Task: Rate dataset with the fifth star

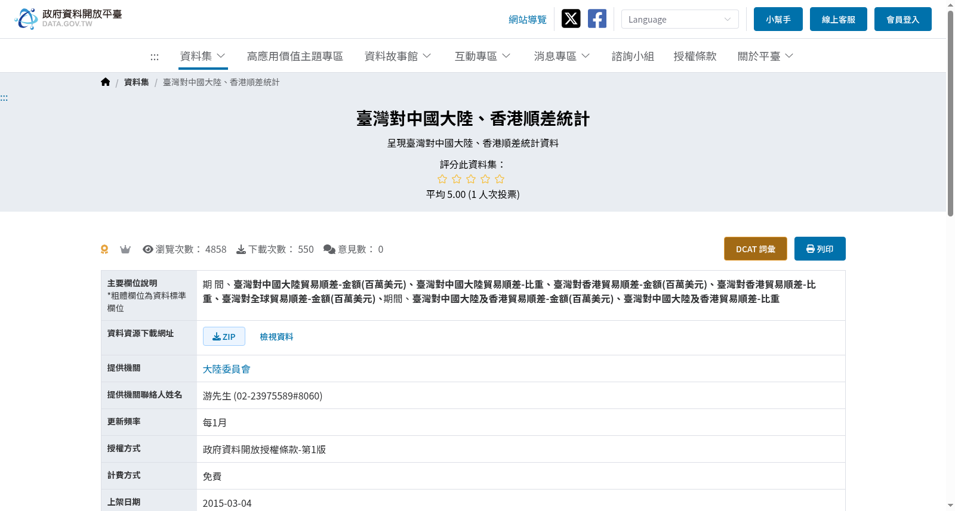Action: click(x=500, y=179)
